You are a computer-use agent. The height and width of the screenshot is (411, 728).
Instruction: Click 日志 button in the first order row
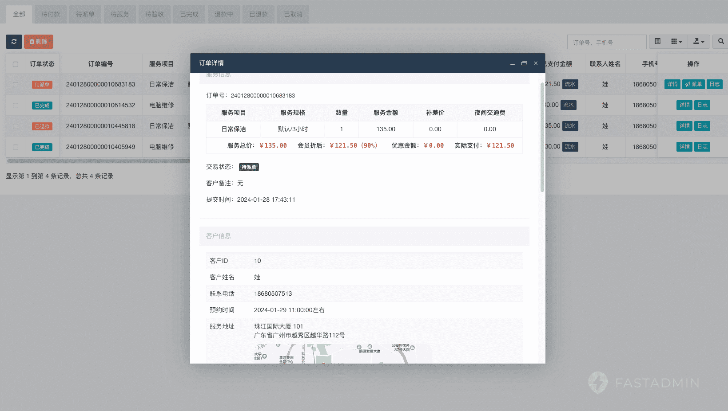click(714, 84)
